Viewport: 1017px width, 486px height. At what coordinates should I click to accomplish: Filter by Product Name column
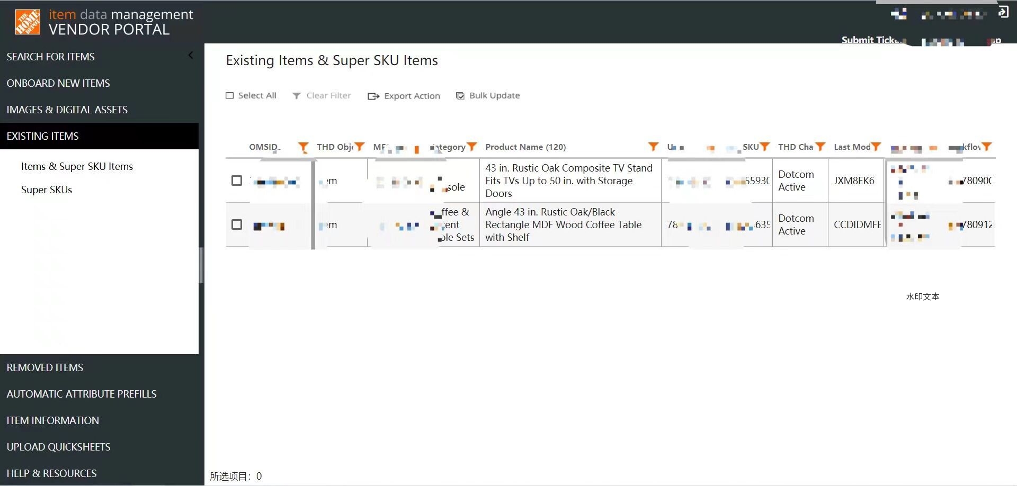(653, 147)
